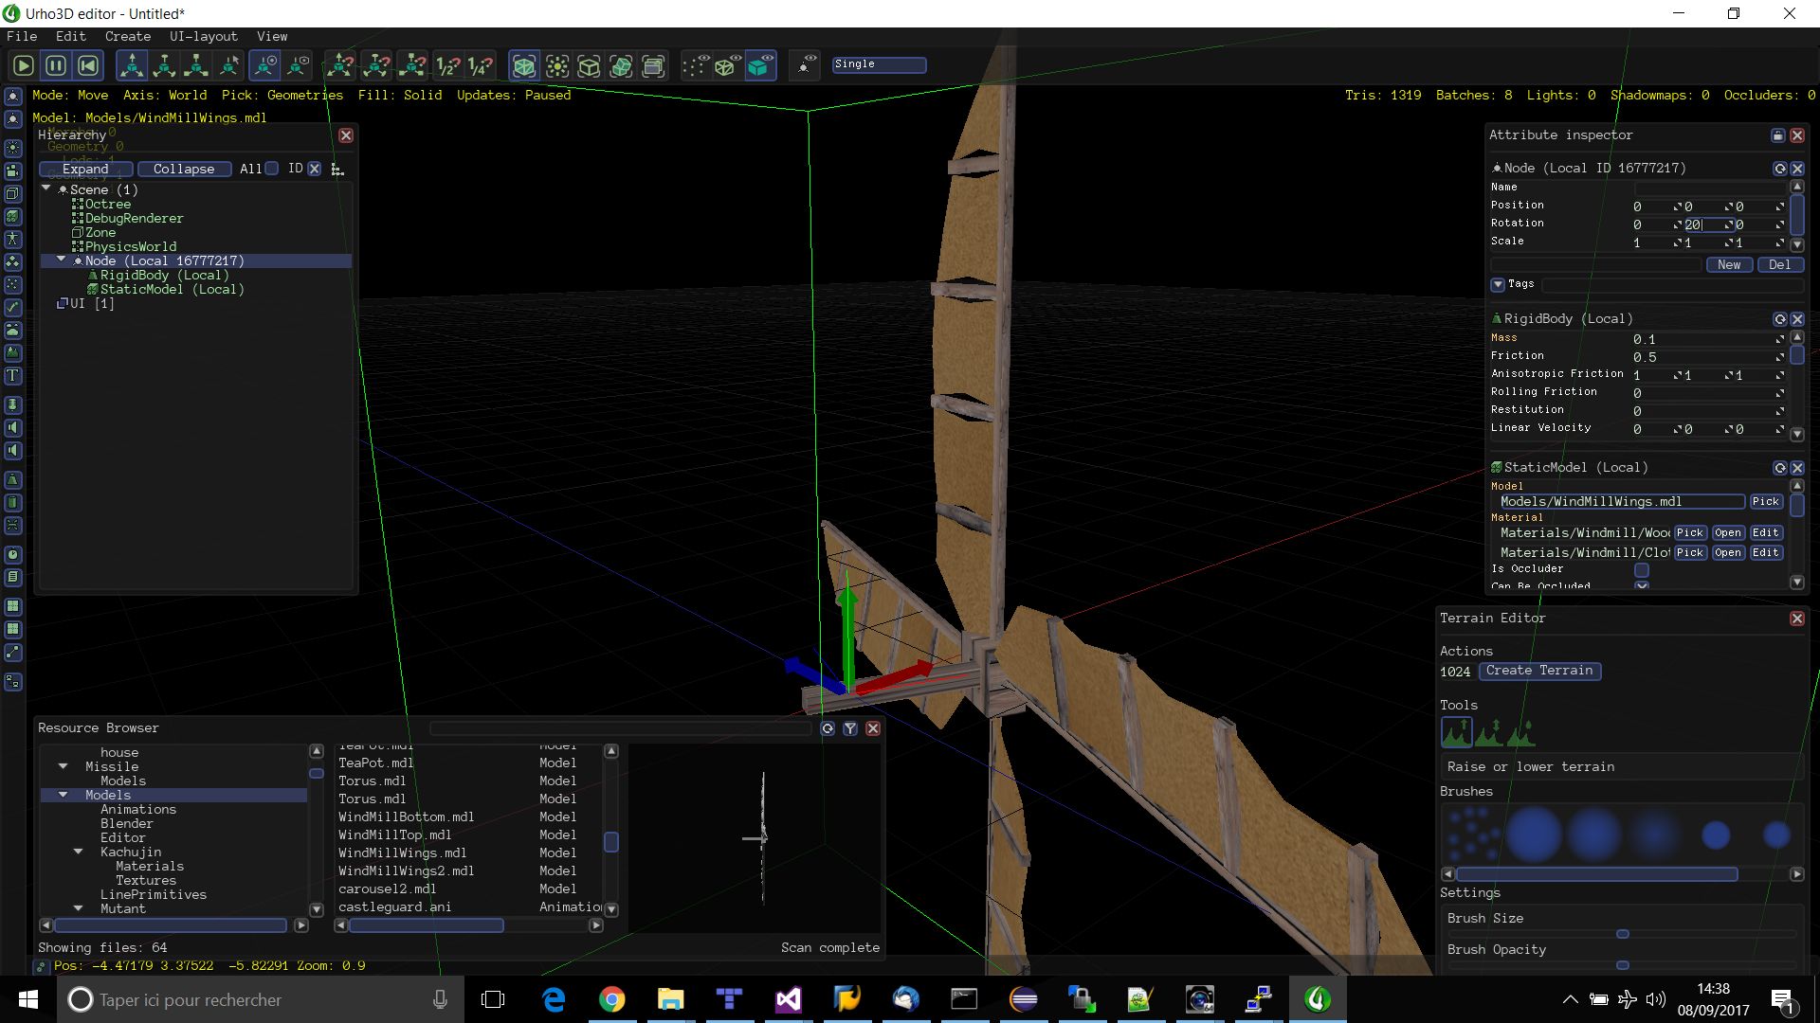Image resolution: width=1820 pixels, height=1023 pixels.
Task: Open the File menu
Action: (22, 36)
